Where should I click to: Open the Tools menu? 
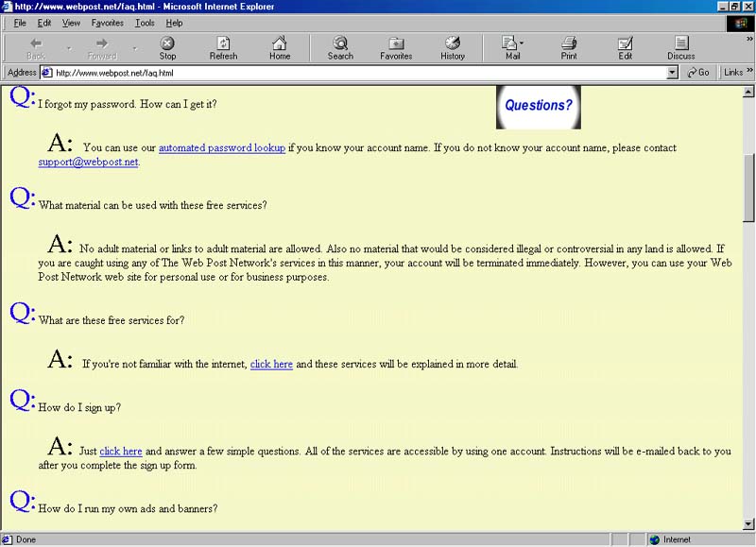145,23
